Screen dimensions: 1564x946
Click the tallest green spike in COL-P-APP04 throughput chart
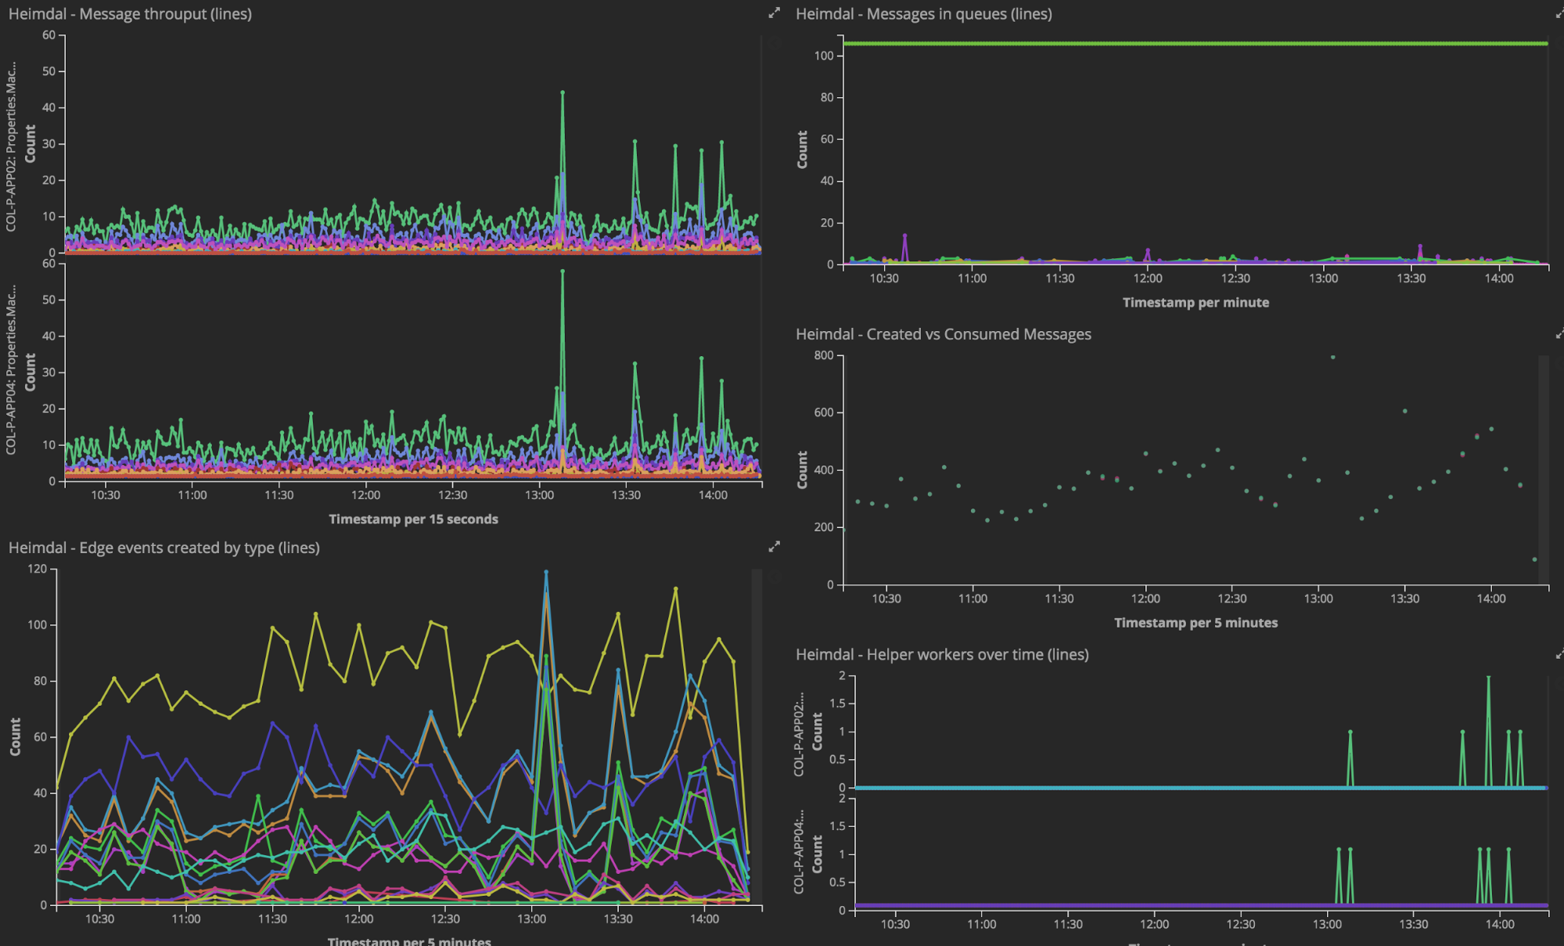tap(563, 272)
